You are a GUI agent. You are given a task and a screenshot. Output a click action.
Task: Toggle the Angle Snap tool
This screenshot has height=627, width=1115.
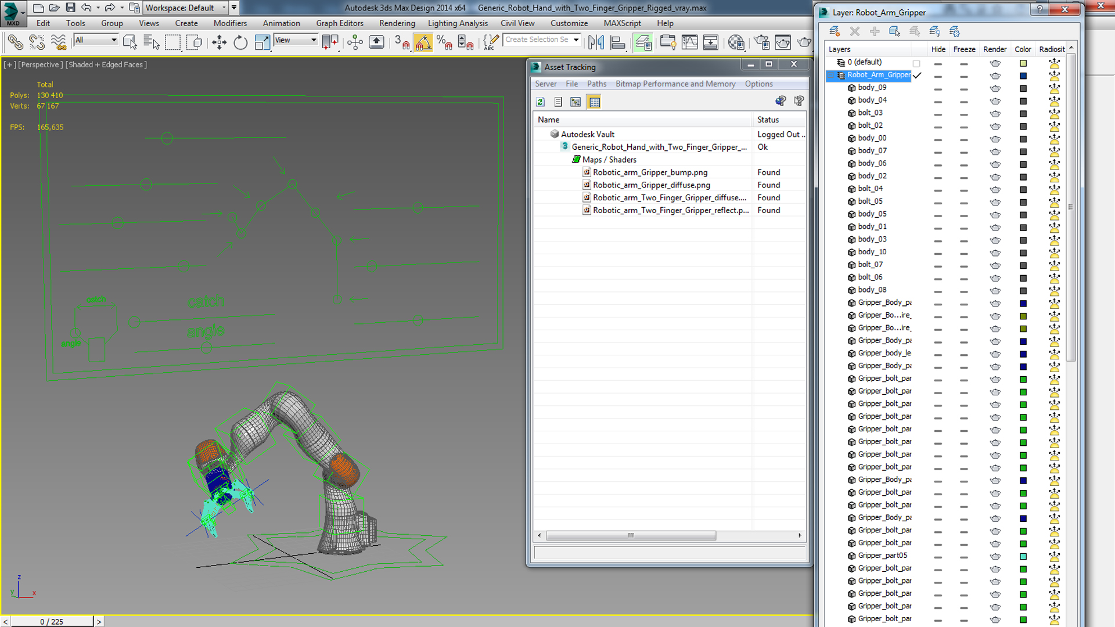pos(423,42)
